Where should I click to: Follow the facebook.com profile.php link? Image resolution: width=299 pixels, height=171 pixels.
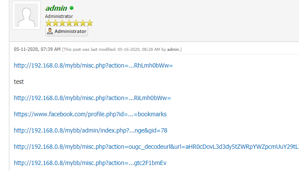(x=90, y=114)
